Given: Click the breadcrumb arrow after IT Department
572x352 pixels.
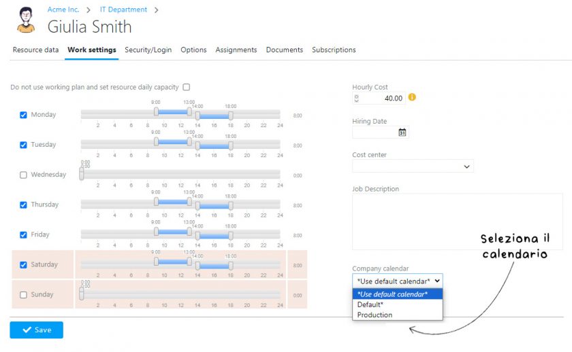Looking at the screenshot, I should point(156,10).
